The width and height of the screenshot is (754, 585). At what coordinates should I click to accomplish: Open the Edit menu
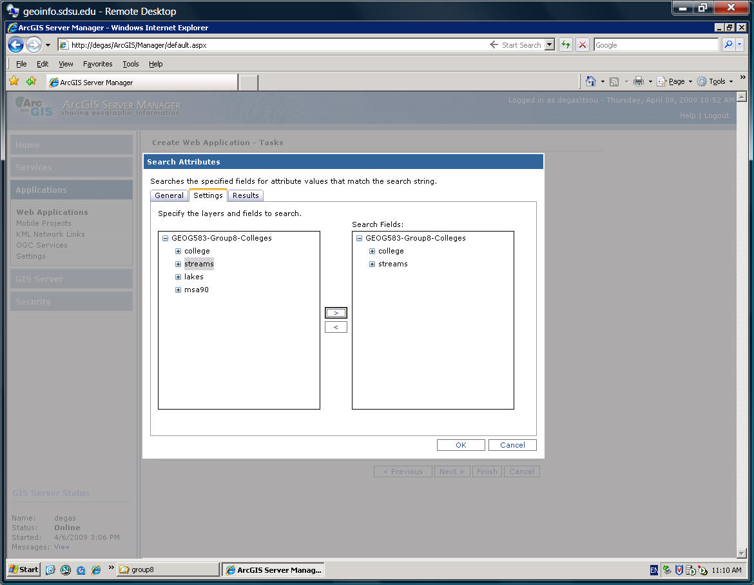click(43, 63)
